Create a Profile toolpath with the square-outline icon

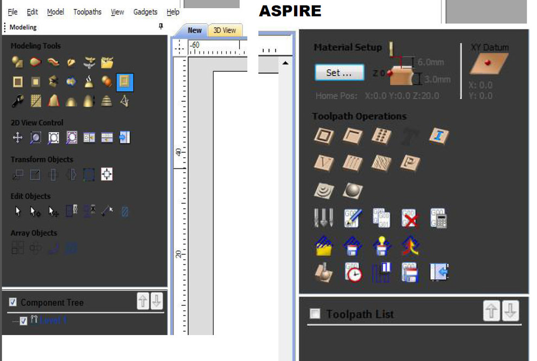324,136
